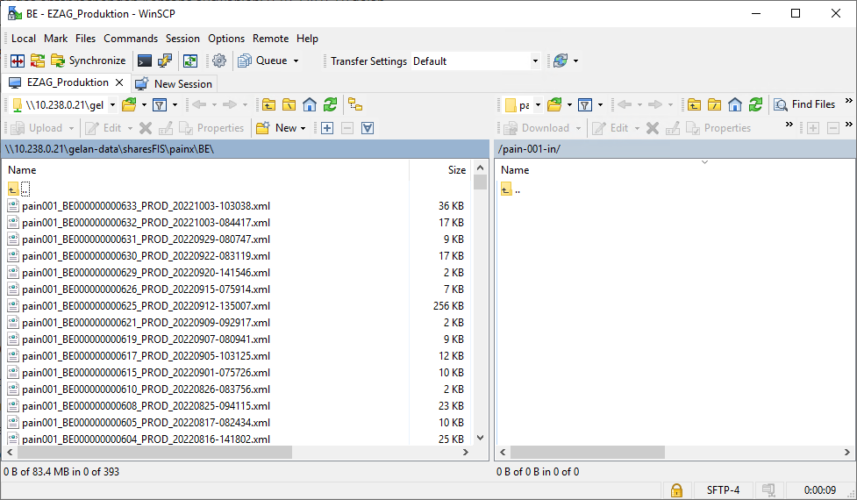Screen dimensions: 857x500
Task: Open remote directory selector dropdown
Action: (538, 105)
